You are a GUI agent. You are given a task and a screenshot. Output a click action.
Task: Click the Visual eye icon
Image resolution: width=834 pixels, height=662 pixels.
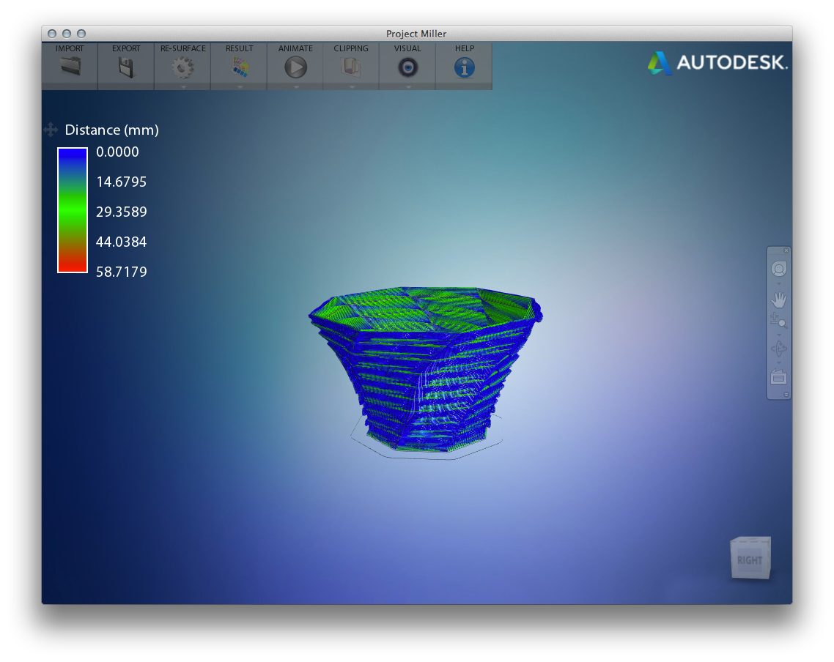(x=407, y=67)
